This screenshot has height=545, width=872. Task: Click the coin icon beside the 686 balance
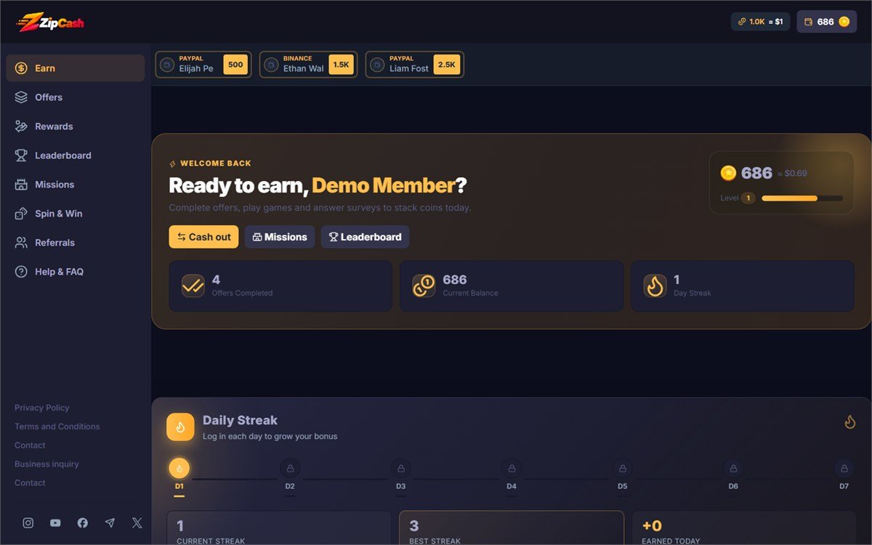click(728, 173)
